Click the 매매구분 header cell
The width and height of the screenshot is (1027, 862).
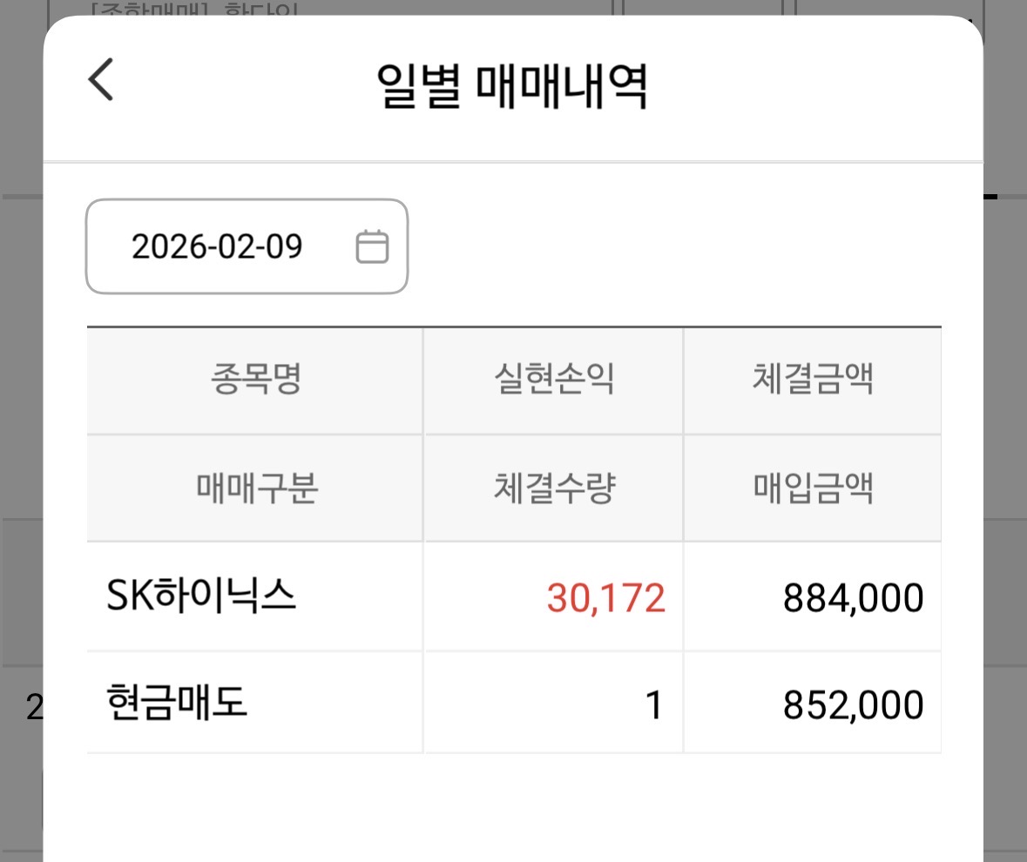(255, 488)
